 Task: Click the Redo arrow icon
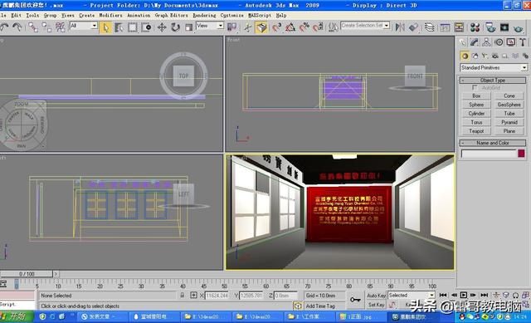point(17,27)
